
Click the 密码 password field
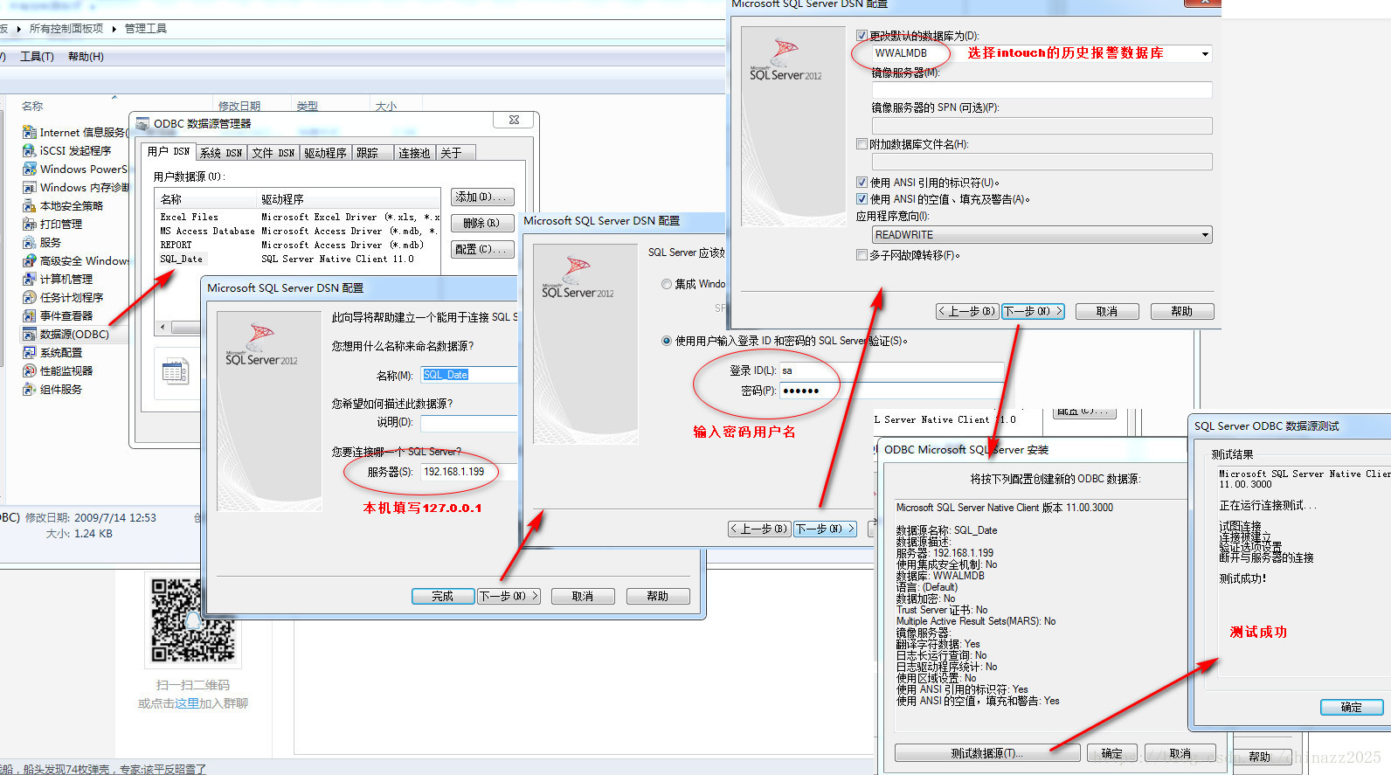[x=892, y=391]
